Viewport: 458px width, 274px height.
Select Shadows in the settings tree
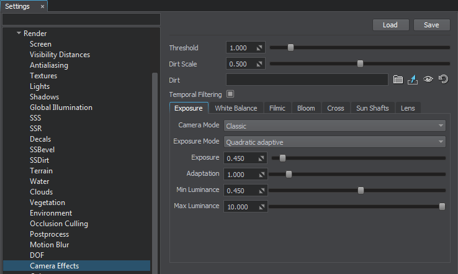(x=45, y=97)
